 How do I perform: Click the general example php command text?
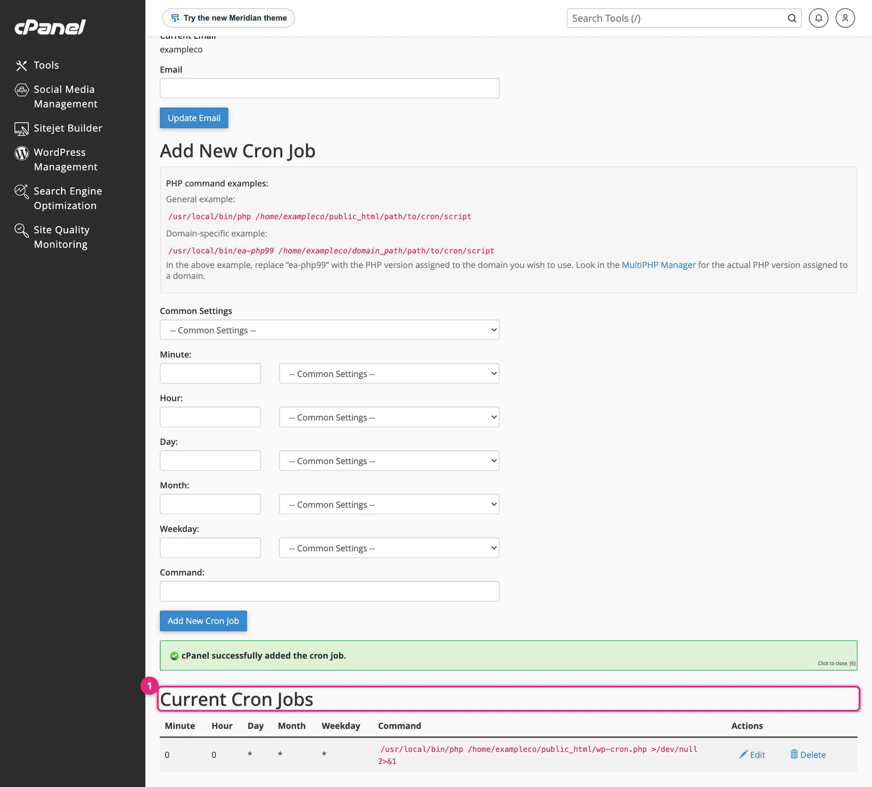[320, 216]
